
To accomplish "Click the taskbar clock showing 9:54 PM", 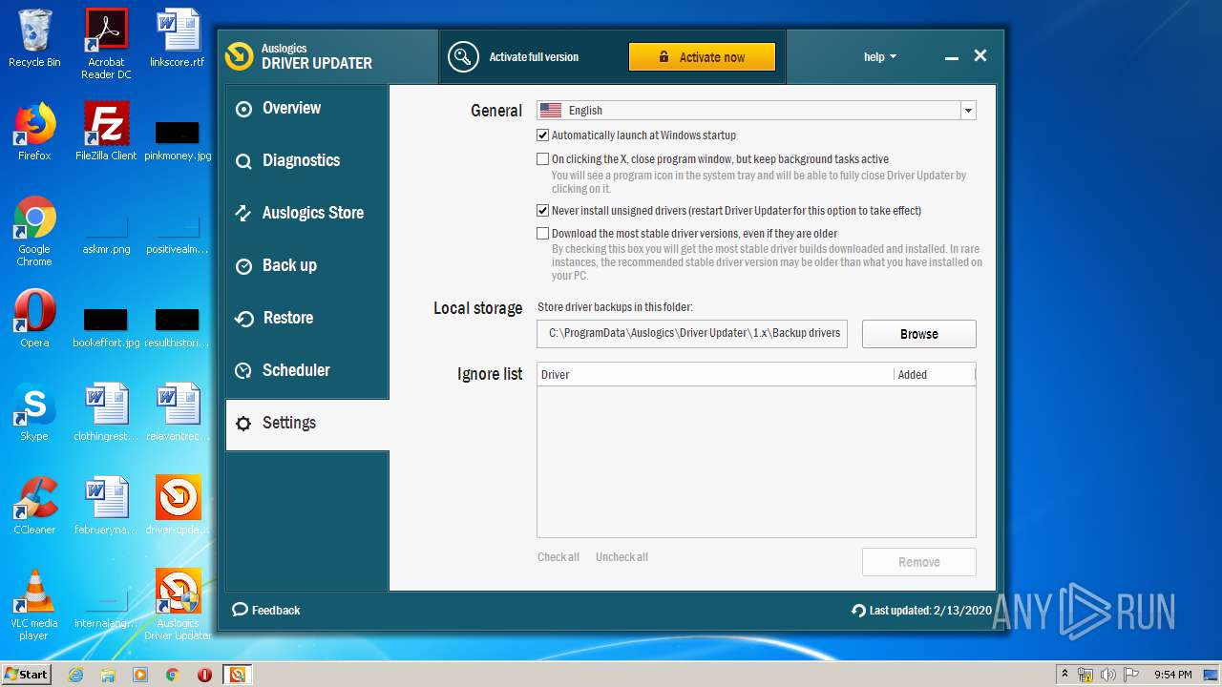I will [x=1173, y=675].
